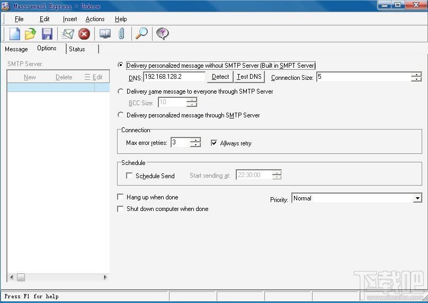This screenshot has width=428, height=303.
Task: Click the Save floppy disk icon
Action: (x=47, y=34)
